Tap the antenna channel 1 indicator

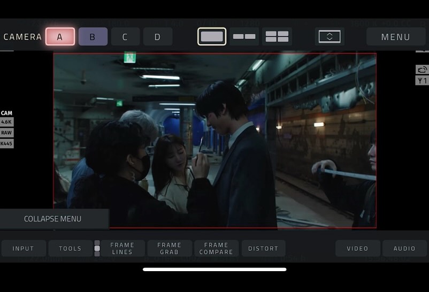[422, 81]
